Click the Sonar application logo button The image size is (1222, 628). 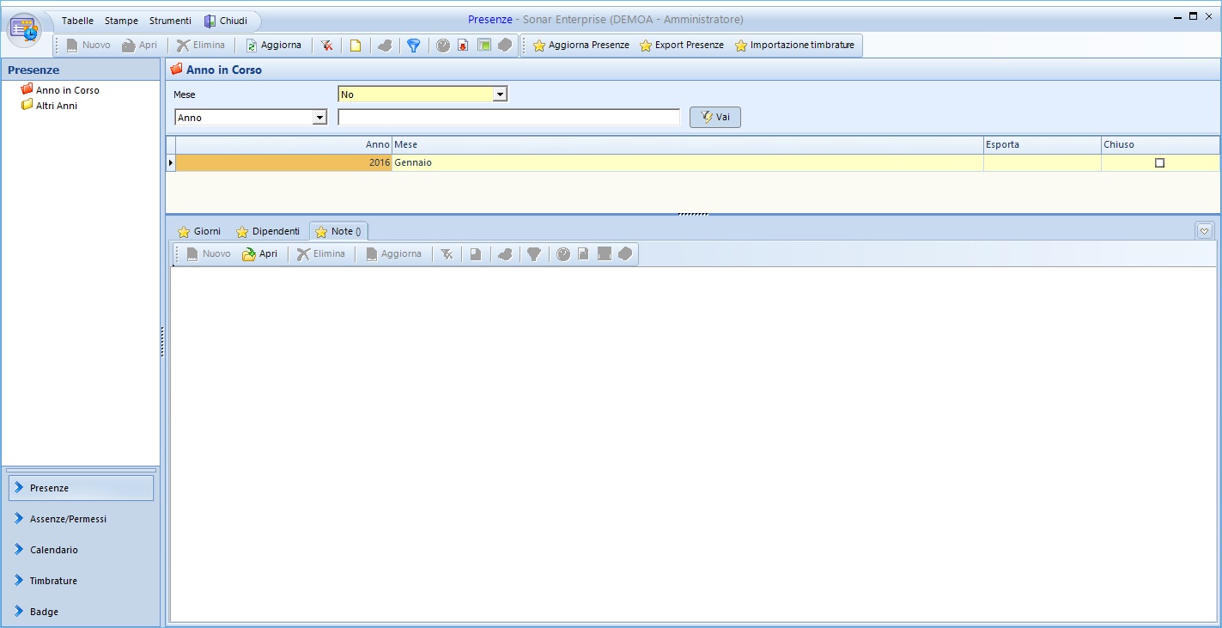25,29
